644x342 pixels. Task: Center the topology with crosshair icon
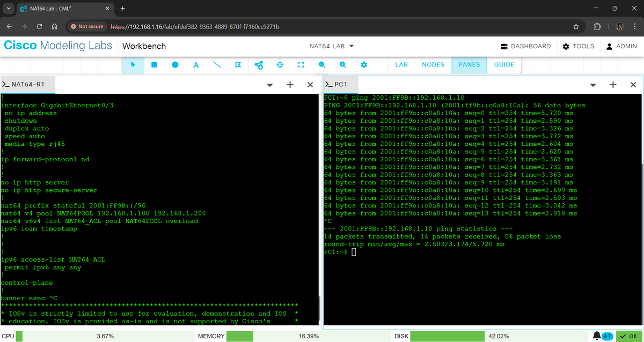[280, 65]
